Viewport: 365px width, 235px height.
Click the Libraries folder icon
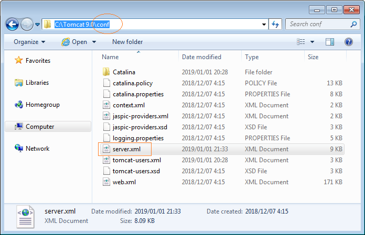pyautogui.click(x=19, y=83)
